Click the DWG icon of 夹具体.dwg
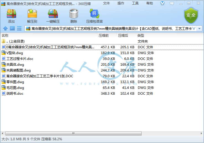 4,64
